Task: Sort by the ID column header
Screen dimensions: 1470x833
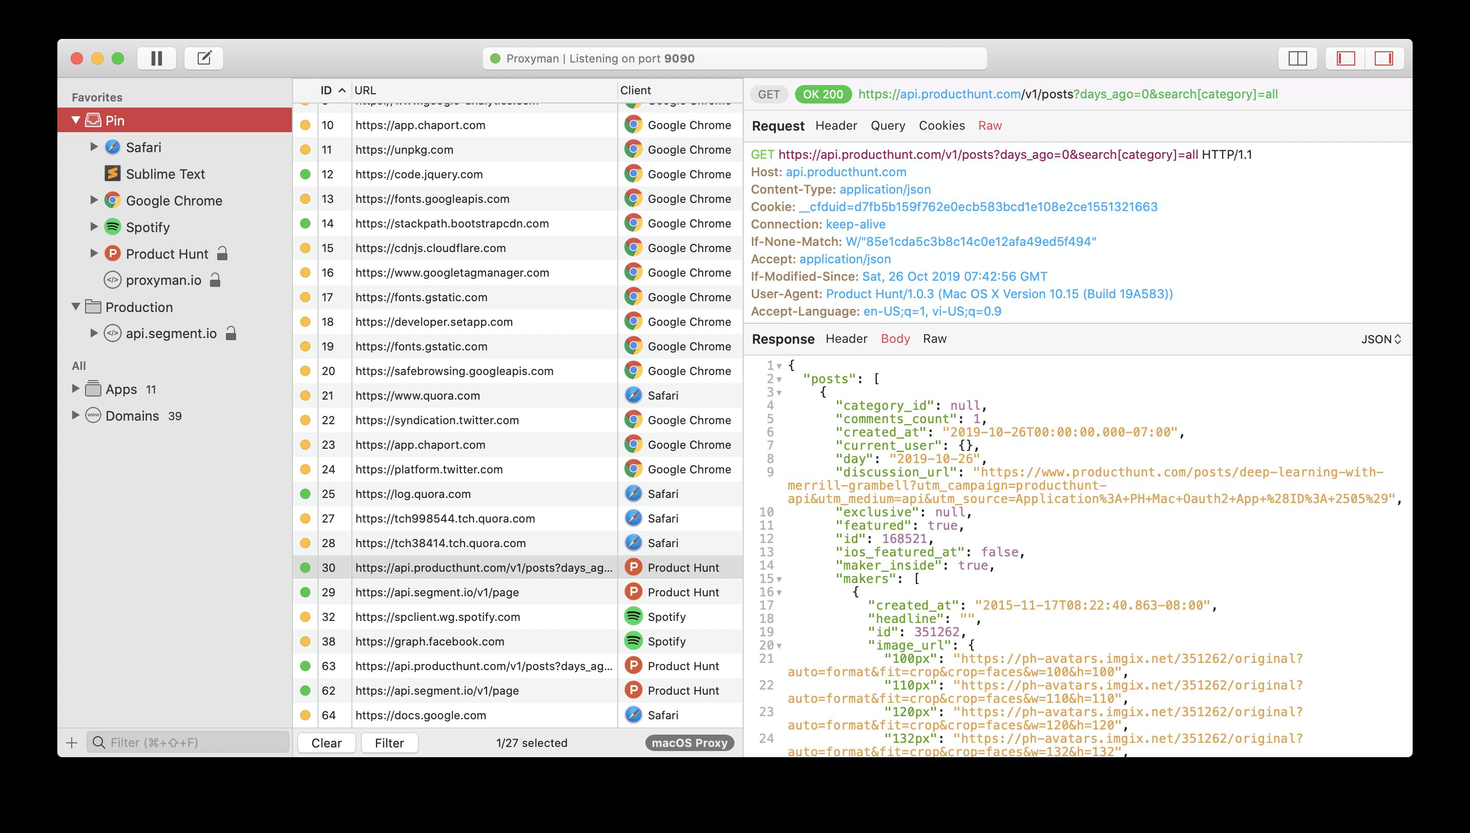Action: (x=333, y=90)
